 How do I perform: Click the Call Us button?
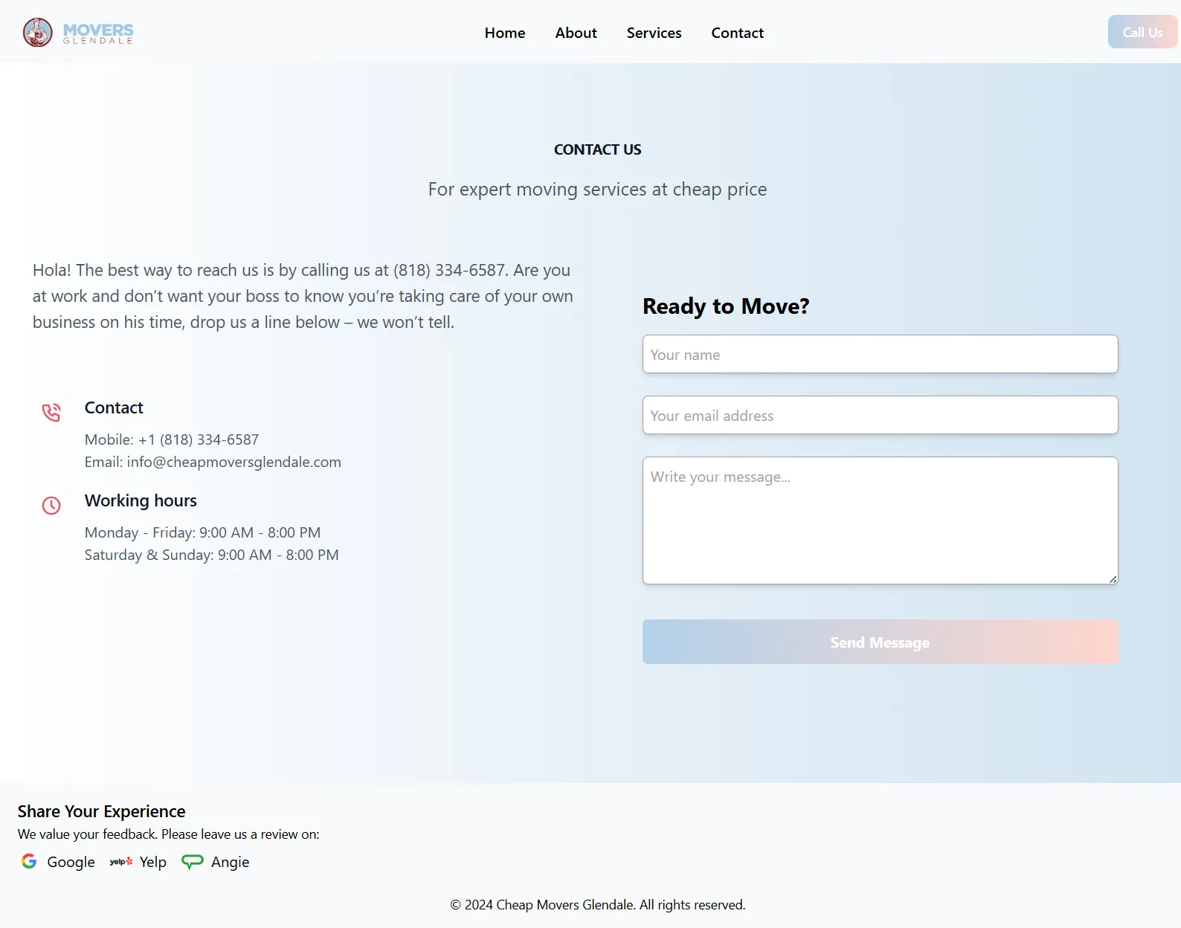tap(1142, 32)
